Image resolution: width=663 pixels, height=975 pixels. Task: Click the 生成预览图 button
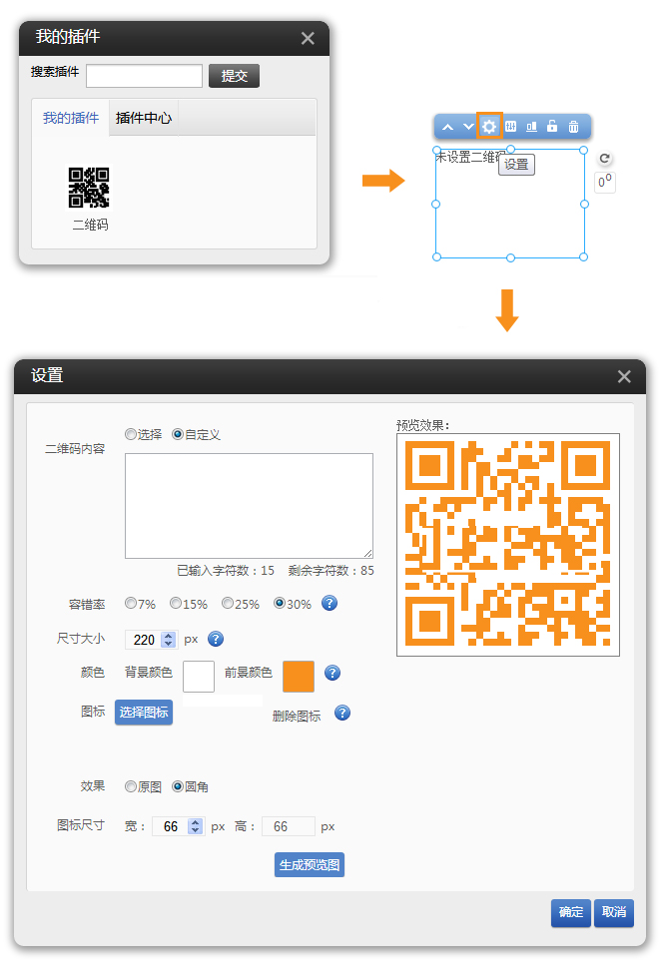point(310,864)
